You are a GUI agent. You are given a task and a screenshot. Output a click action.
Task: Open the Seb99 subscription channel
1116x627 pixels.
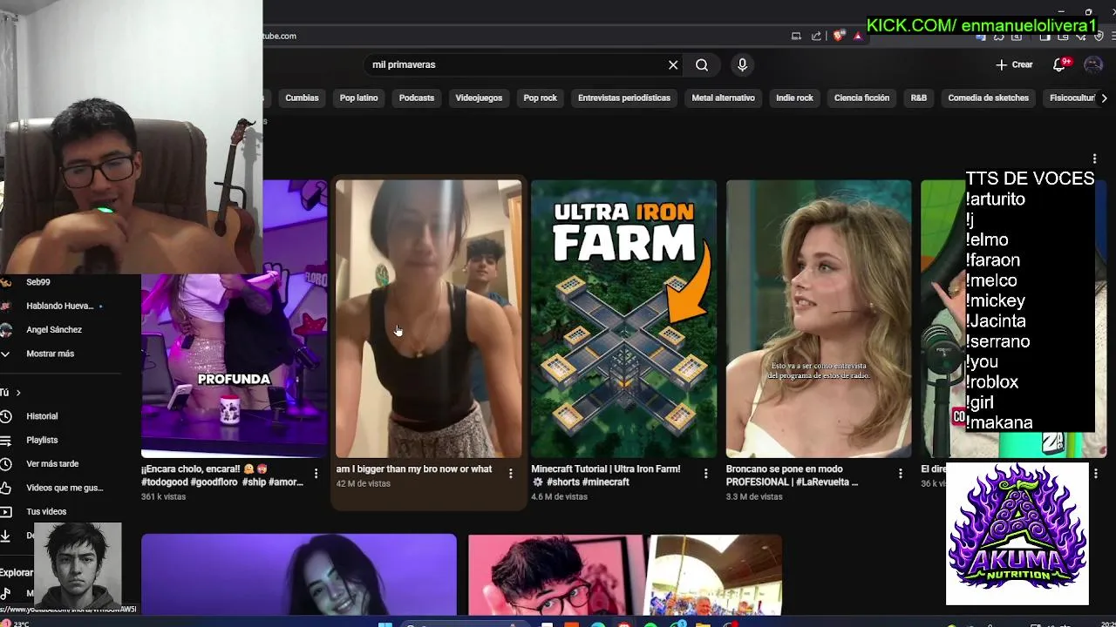pyautogui.click(x=38, y=282)
